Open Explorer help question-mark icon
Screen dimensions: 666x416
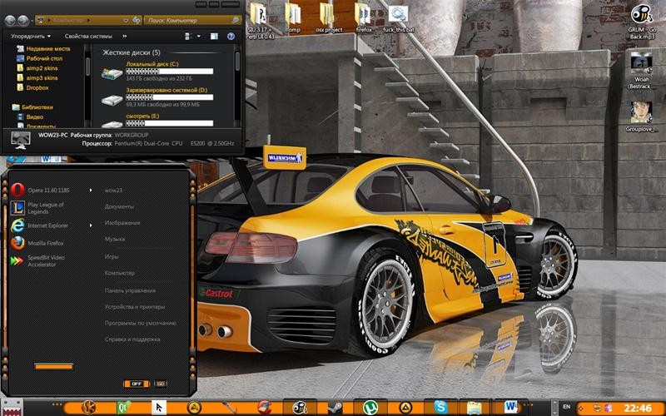point(231,37)
